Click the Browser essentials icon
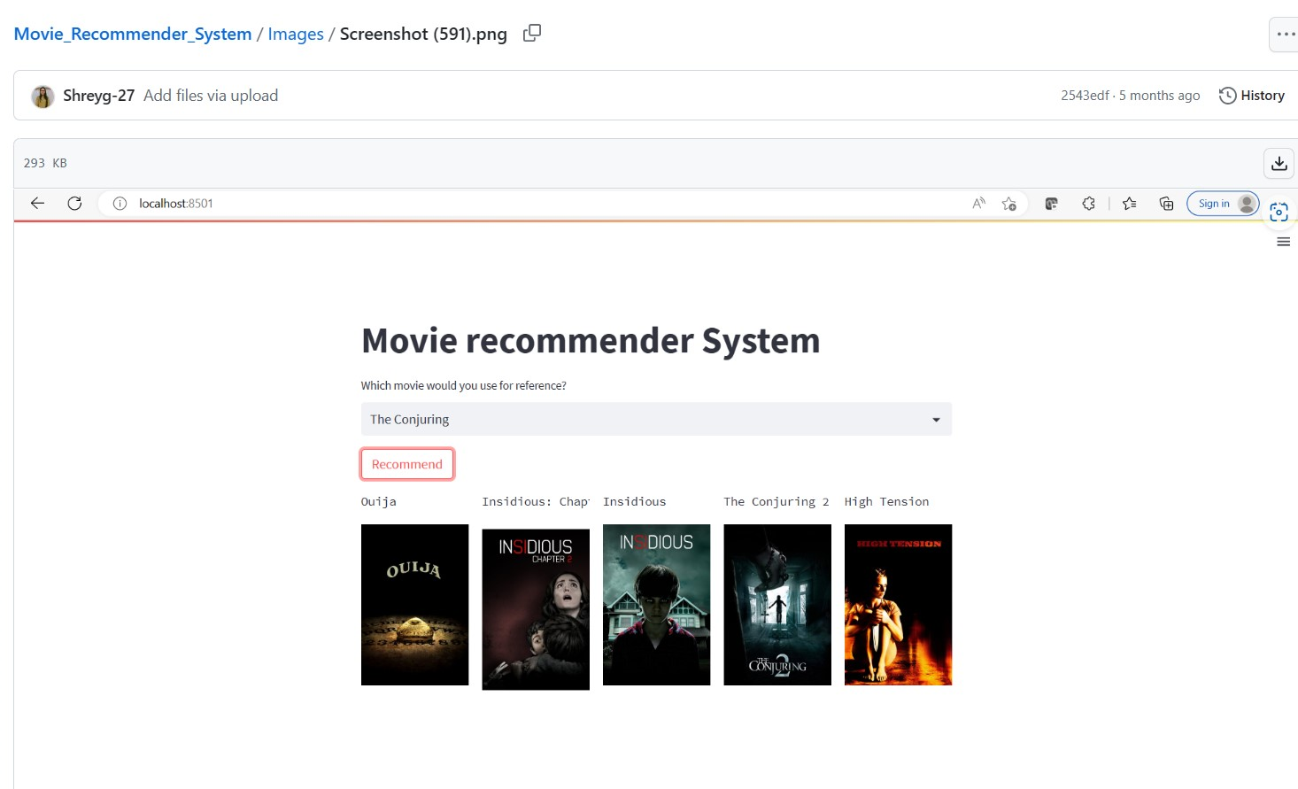Image resolution: width=1298 pixels, height=789 pixels. pyautogui.click(x=1088, y=203)
